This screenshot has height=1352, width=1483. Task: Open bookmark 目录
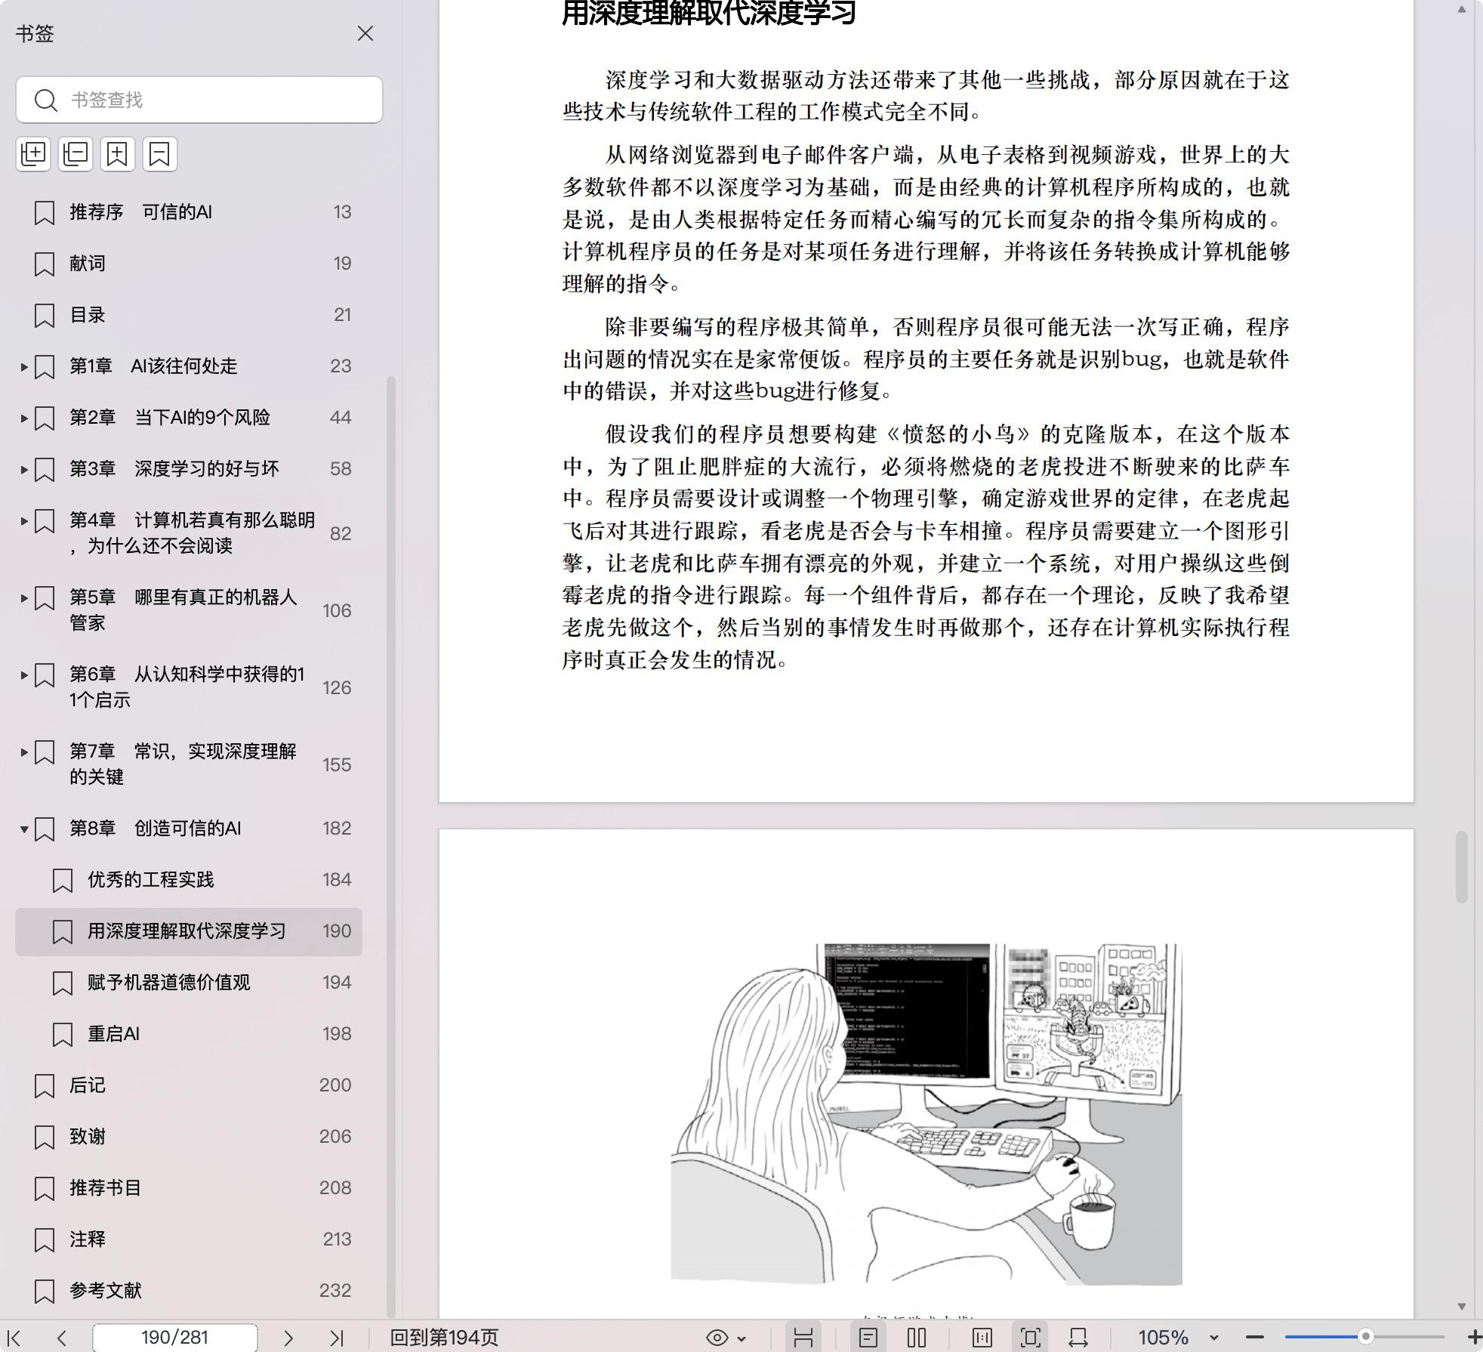point(189,315)
